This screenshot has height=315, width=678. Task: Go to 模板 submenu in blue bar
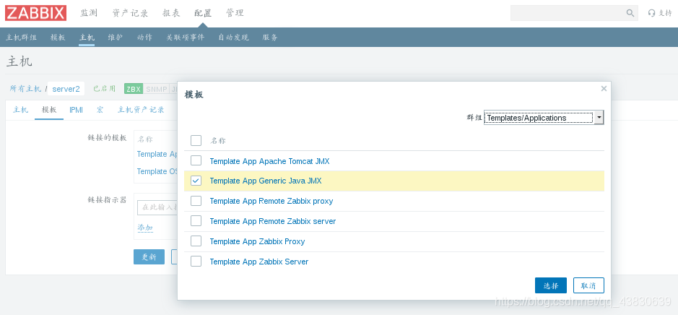[x=58, y=38]
